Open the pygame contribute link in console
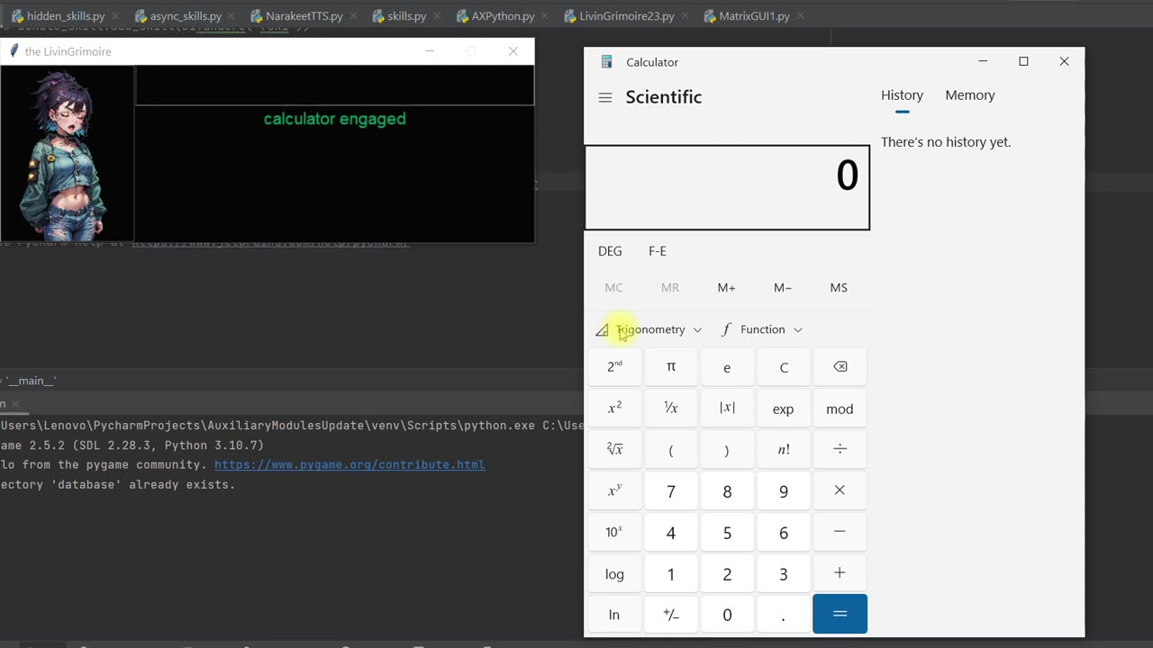1153x648 pixels. (350, 464)
